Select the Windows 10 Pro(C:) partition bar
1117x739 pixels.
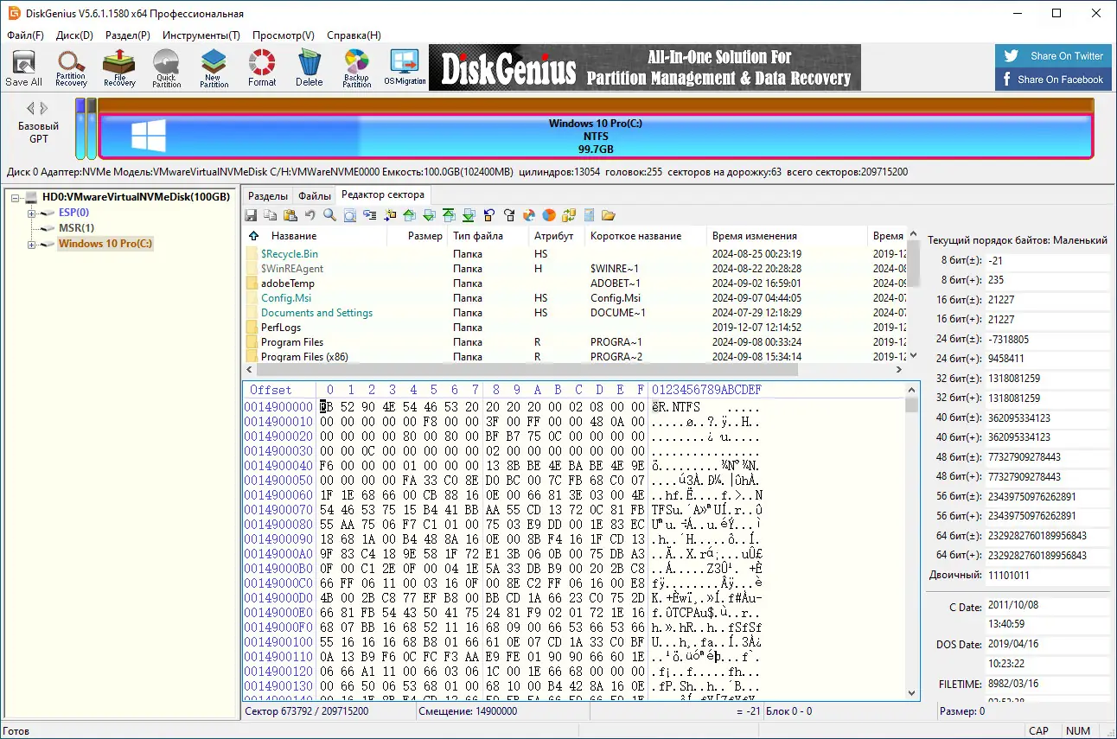[x=596, y=137]
